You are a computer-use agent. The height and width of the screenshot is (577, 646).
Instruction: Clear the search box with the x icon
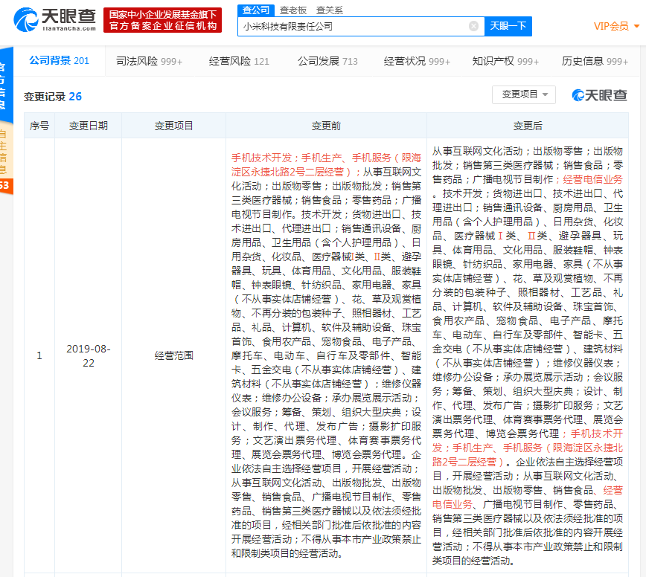[x=474, y=26]
